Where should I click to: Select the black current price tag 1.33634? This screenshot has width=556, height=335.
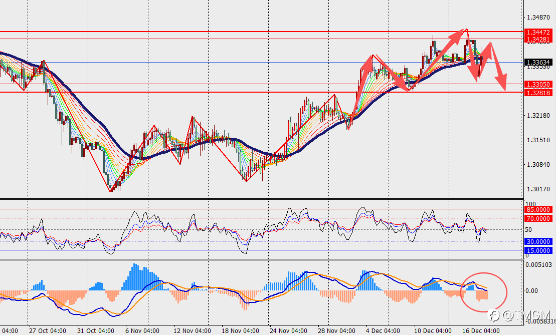tap(538, 62)
